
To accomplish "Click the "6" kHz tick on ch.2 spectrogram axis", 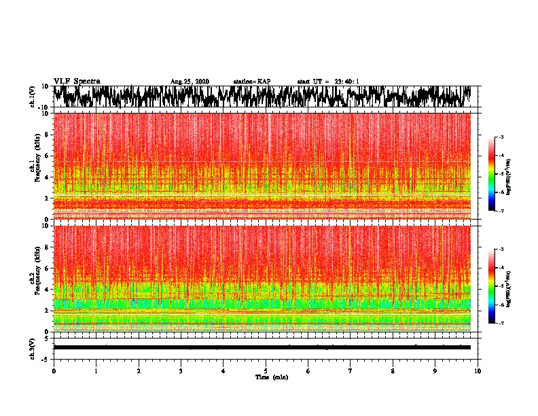I will click(x=47, y=268).
